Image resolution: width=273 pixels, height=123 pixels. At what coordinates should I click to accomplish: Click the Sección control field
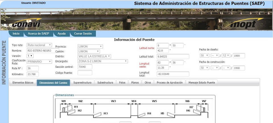[85, 67]
